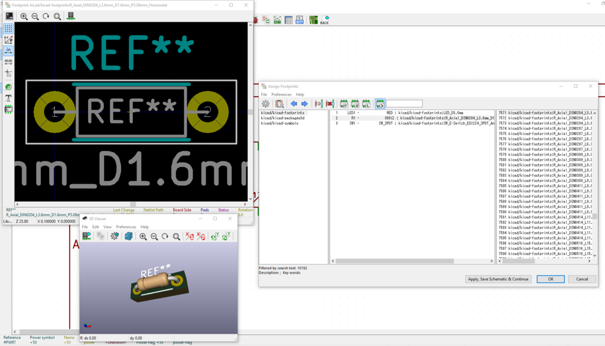
Task: Select R1 300Ω component row
Action: tap(412, 118)
